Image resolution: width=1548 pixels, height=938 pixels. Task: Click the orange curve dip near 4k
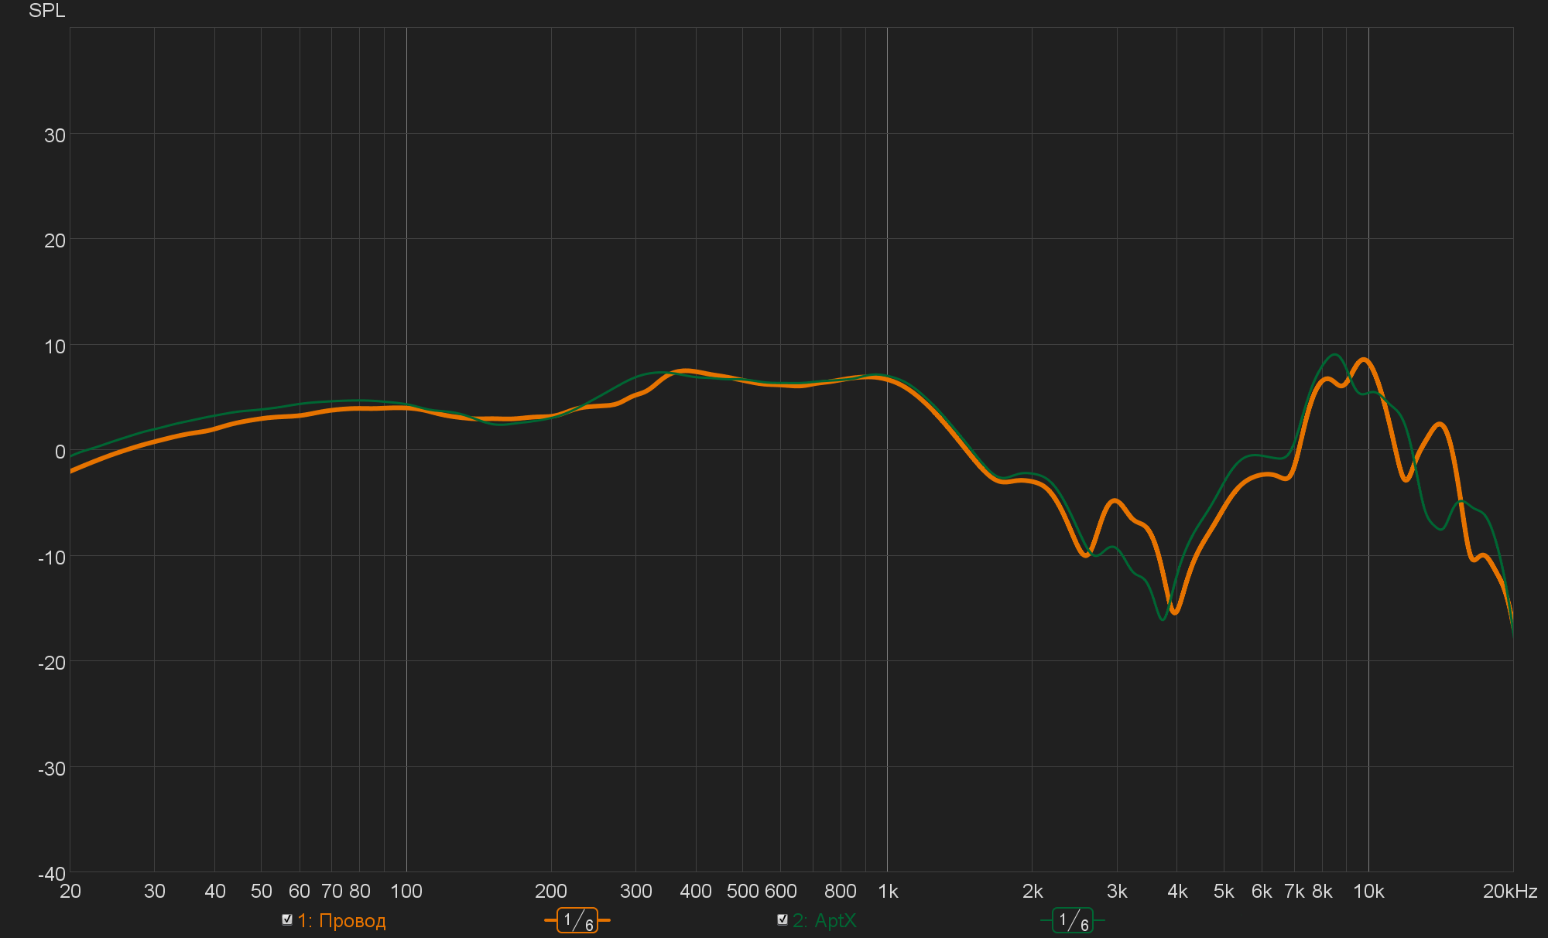1175,612
